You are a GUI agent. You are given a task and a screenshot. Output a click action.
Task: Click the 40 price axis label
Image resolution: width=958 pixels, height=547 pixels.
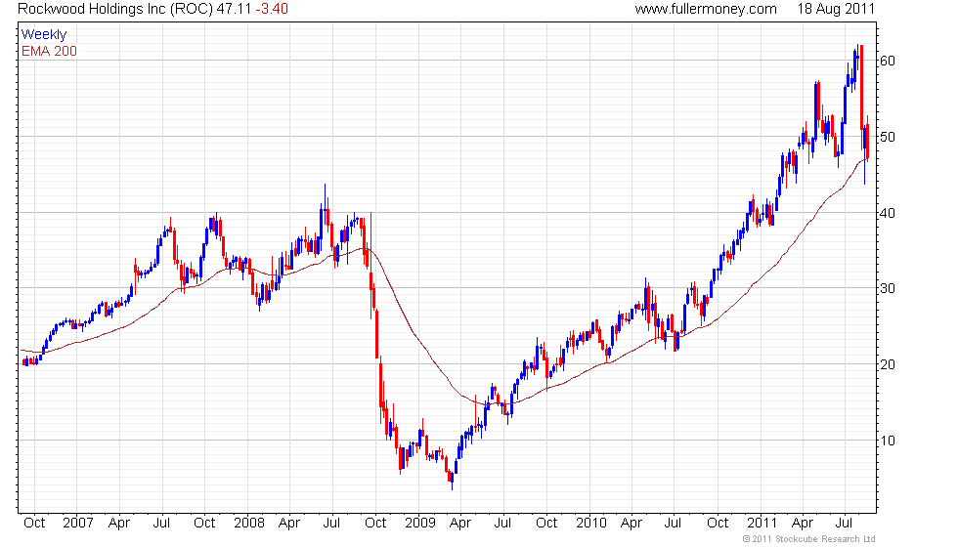click(888, 213)
